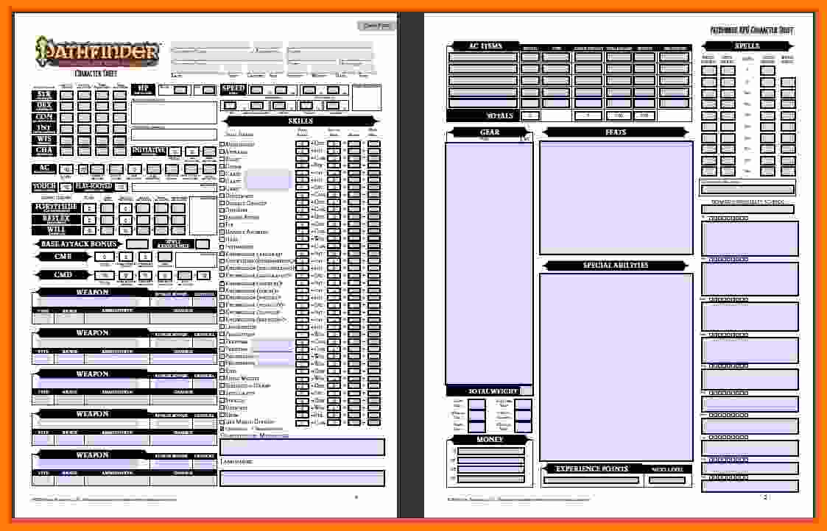Tick the Acrobatics class skill checkbox
The height and width of the screenshot is (531, 827).
tap(222, 144)
